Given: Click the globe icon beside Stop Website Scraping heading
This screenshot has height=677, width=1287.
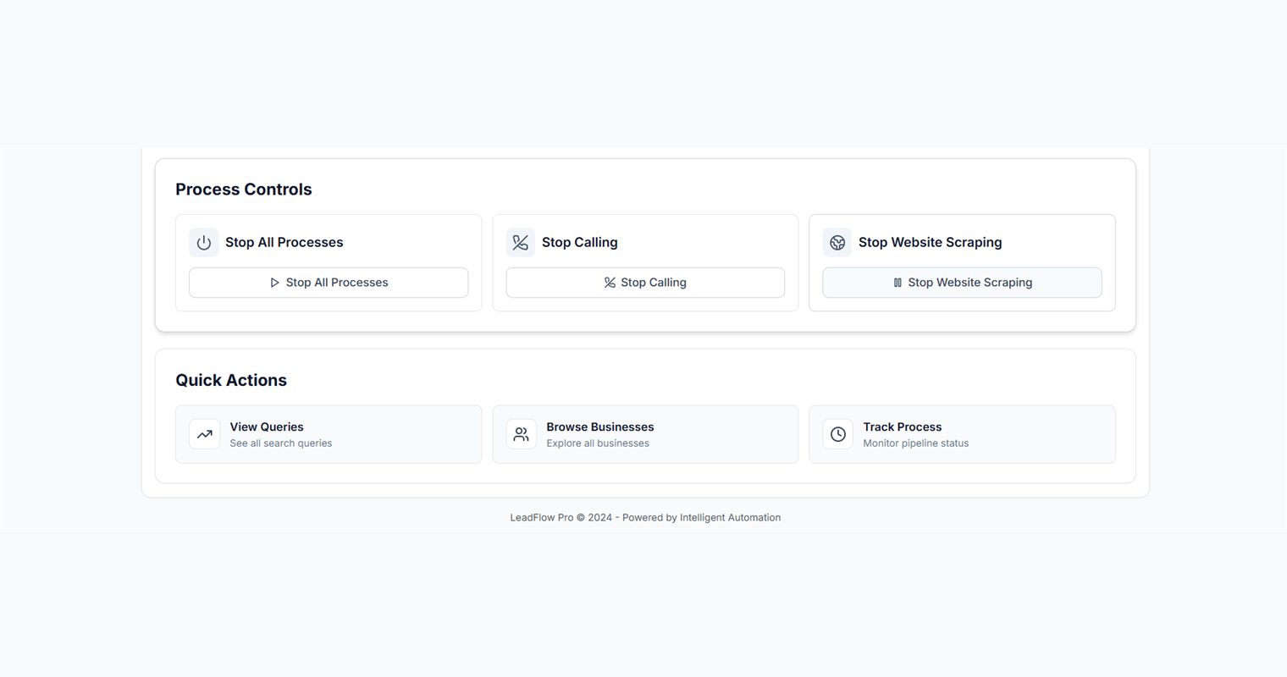Looking at the screenshot, I should point(837,243).
